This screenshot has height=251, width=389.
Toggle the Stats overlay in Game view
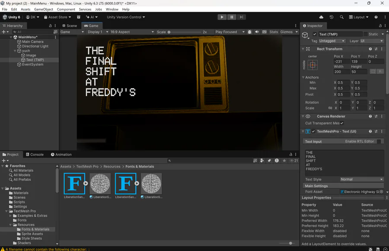tap(274, 32)
